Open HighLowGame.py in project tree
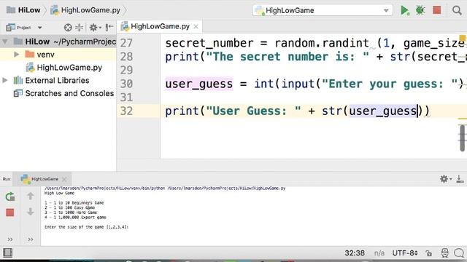 pos(64,68)
